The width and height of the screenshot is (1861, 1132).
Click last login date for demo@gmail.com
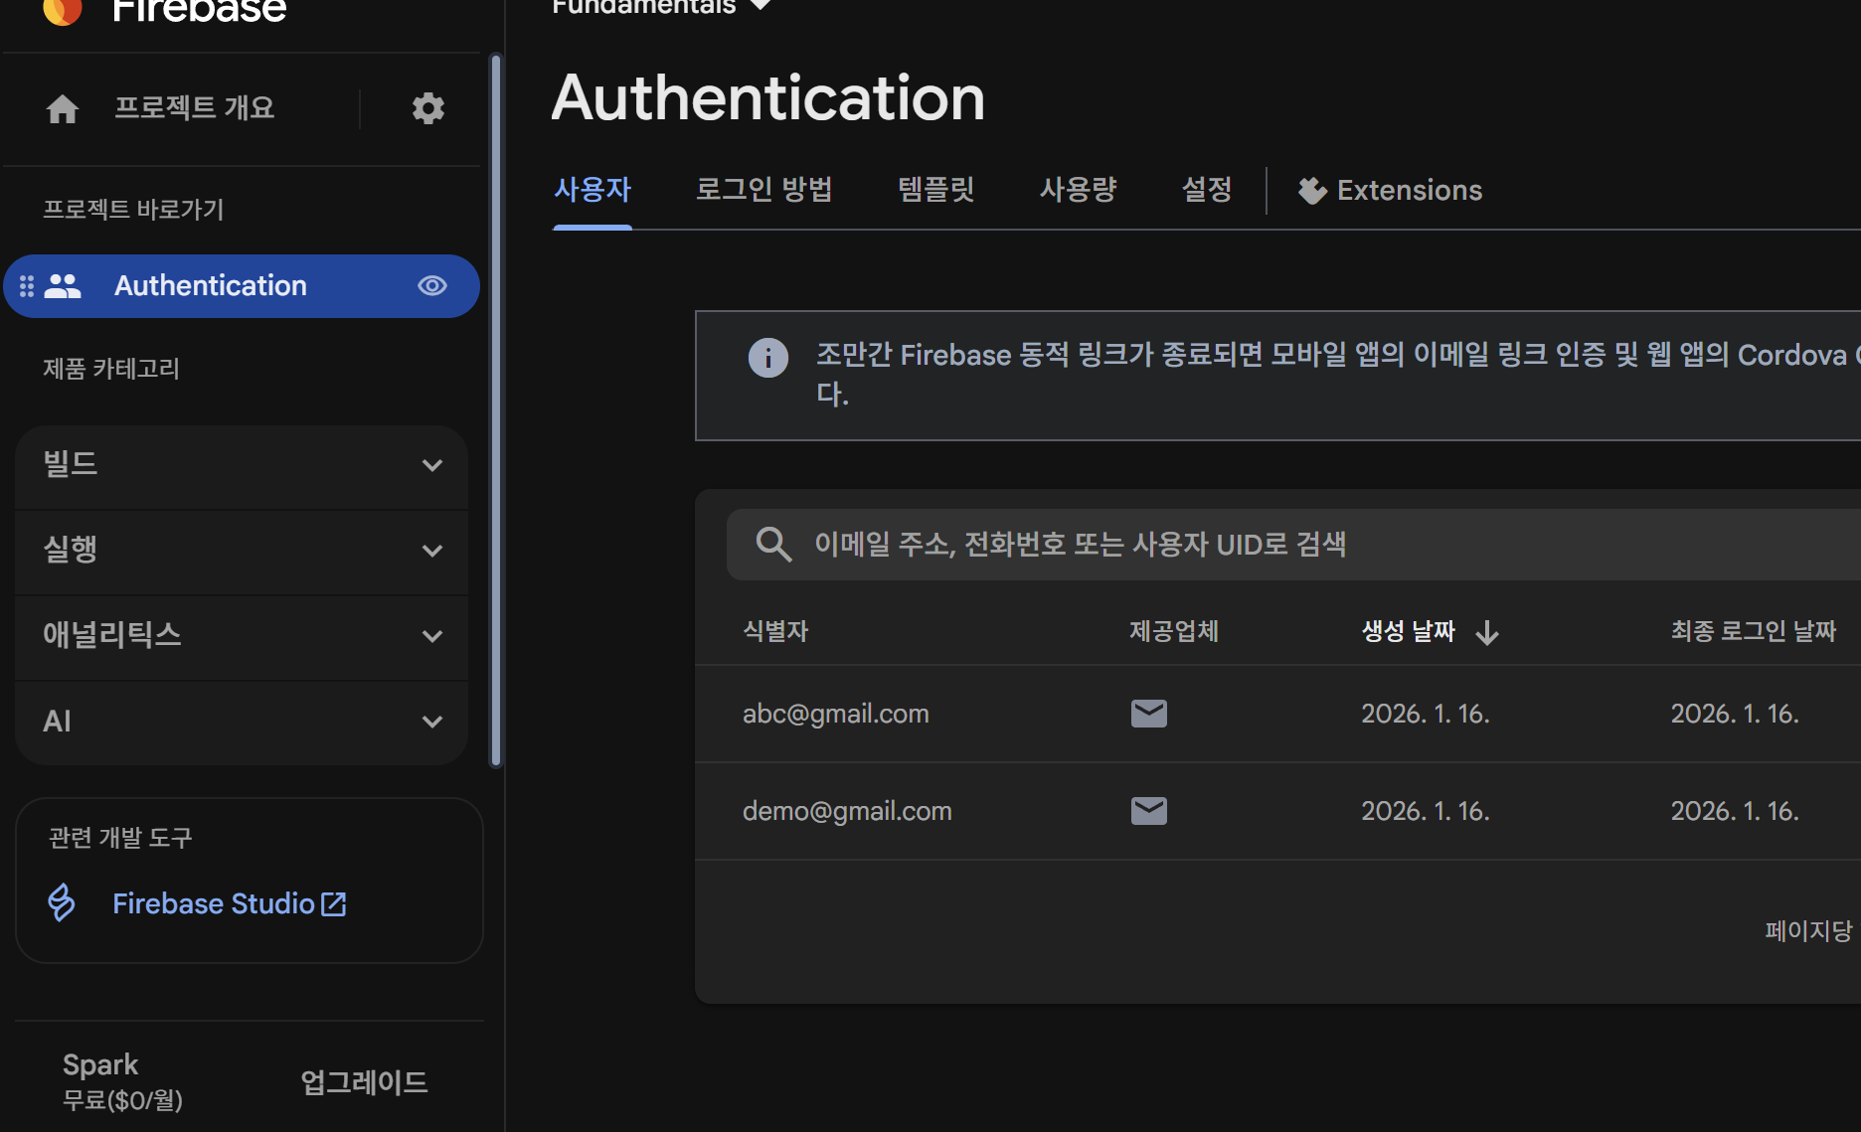(1735, 811)
